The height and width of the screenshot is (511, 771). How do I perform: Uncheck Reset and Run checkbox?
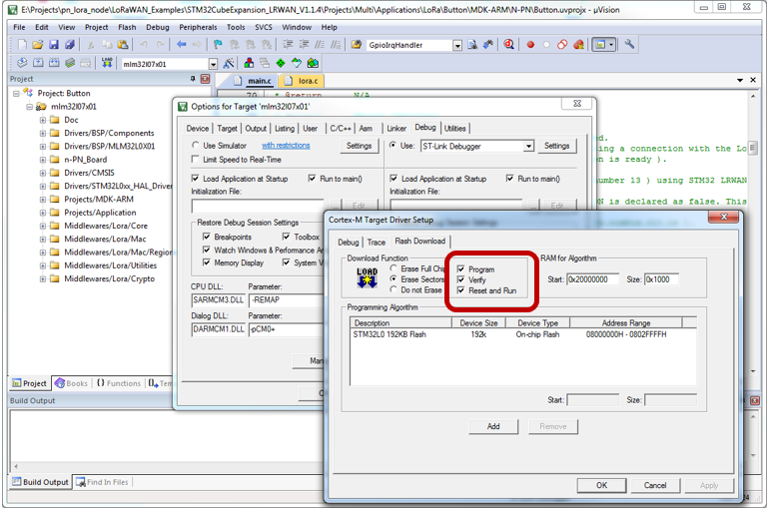(460, 290)
